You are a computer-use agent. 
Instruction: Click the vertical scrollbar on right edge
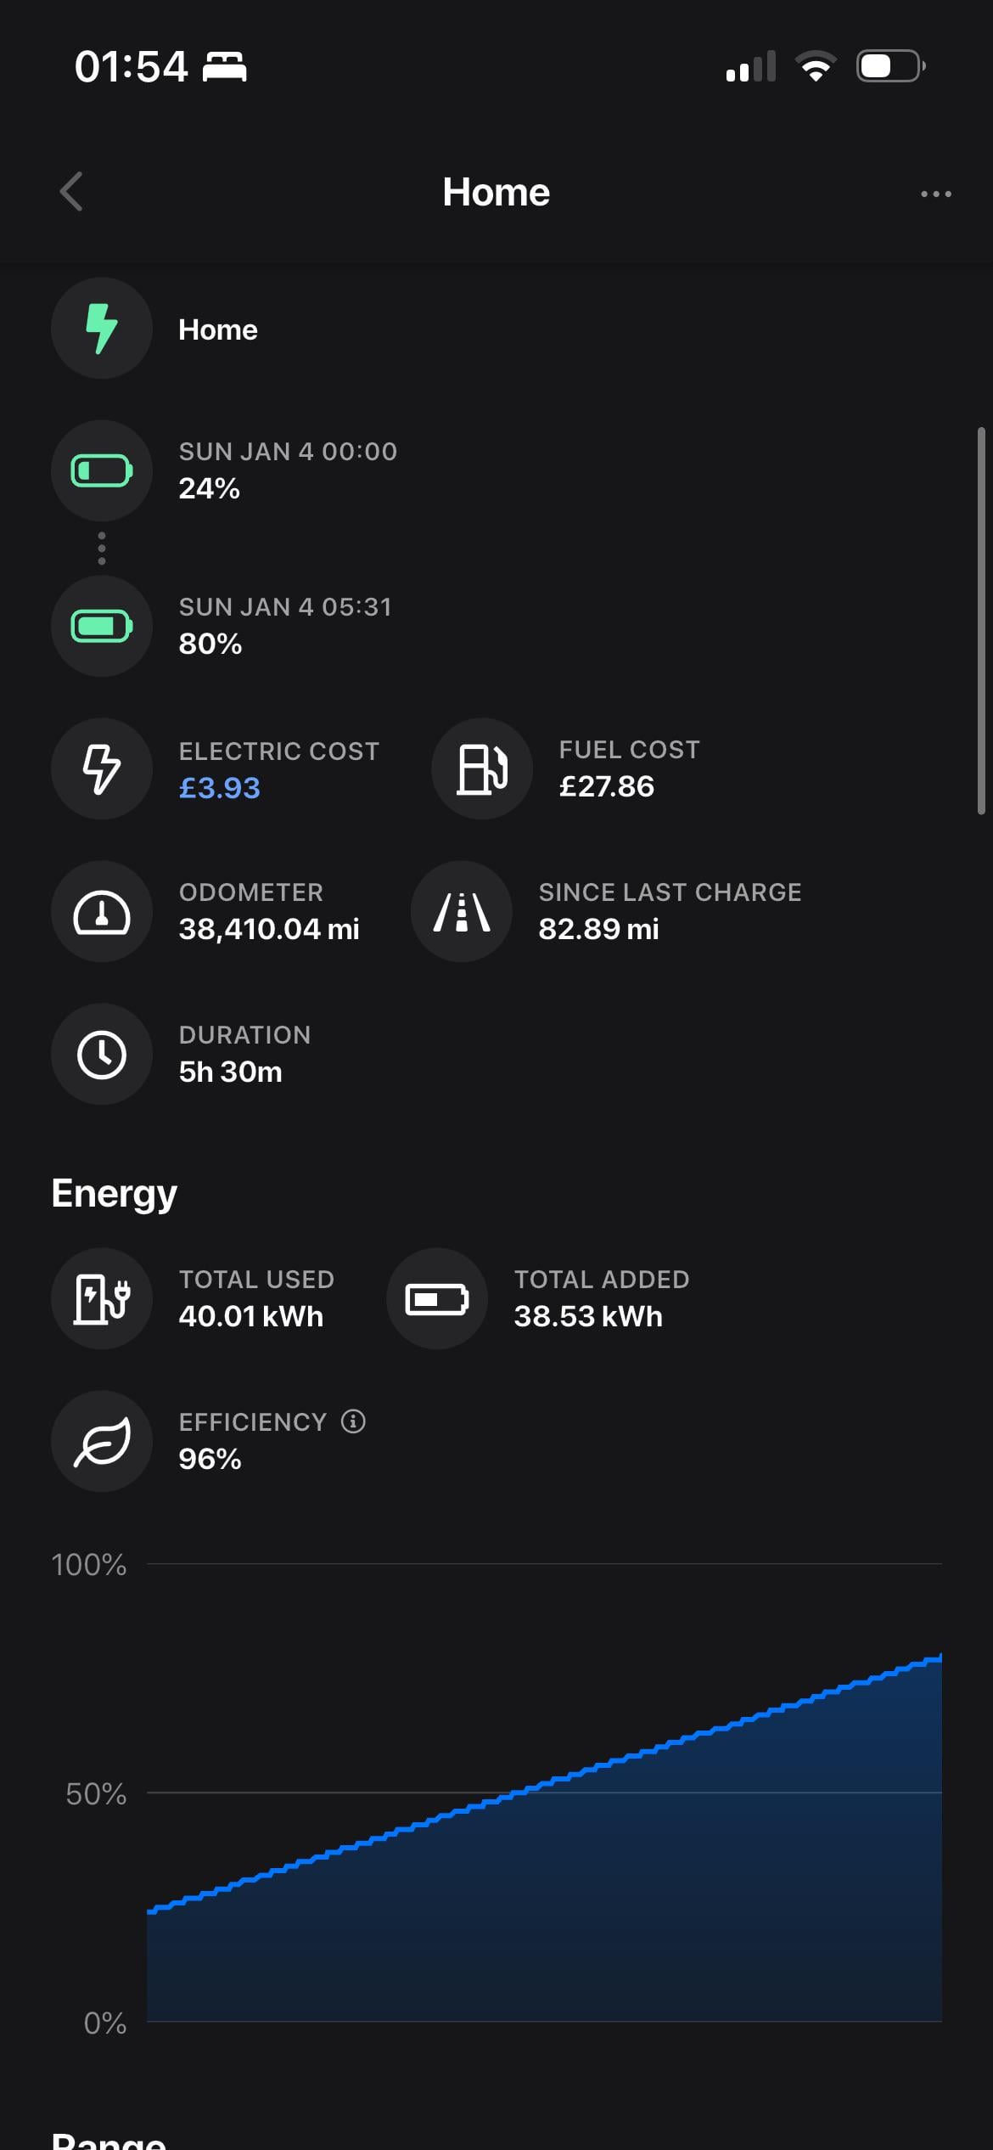[x=981, y=620]
